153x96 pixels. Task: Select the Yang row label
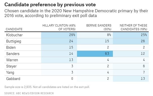tap(10, 72)
